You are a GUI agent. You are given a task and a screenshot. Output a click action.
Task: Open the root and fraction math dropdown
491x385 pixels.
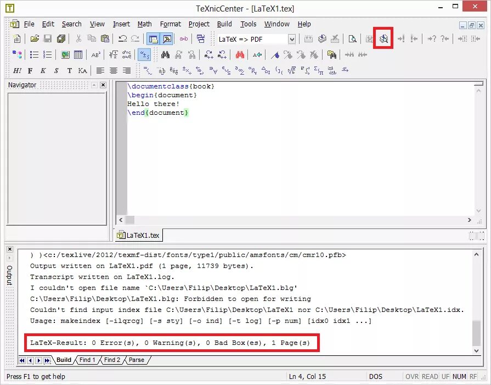click(x=292, y=70)
